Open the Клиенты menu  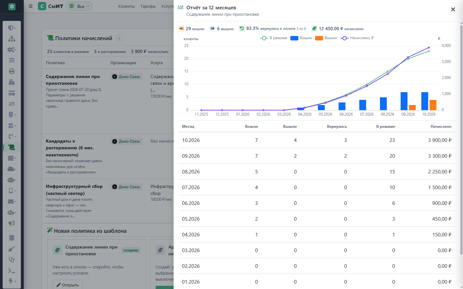pos(126,6)
